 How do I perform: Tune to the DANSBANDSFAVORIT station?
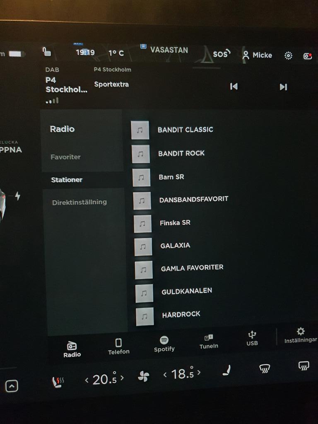tap(194, 199)
